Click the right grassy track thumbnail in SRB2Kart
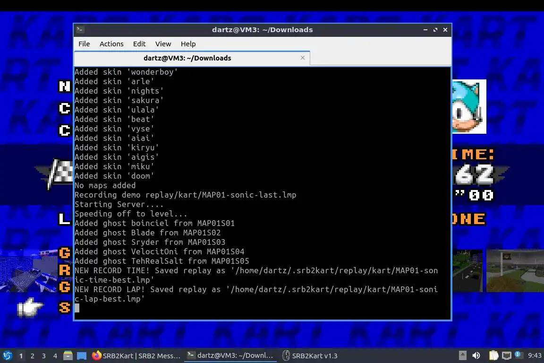The height and width of the screenshot is (363, 544). [x=515, y=270]
